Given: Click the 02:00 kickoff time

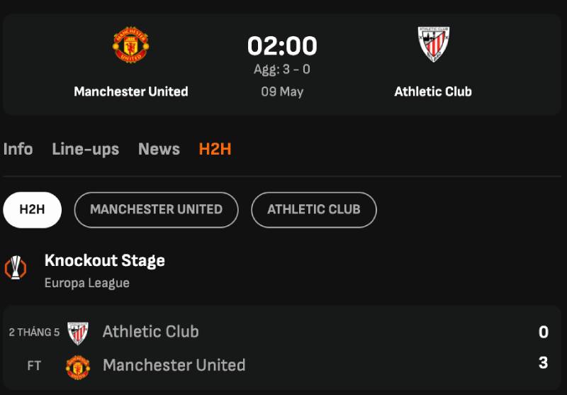Looking at the screenshot, I should click(x=282, y=46).
